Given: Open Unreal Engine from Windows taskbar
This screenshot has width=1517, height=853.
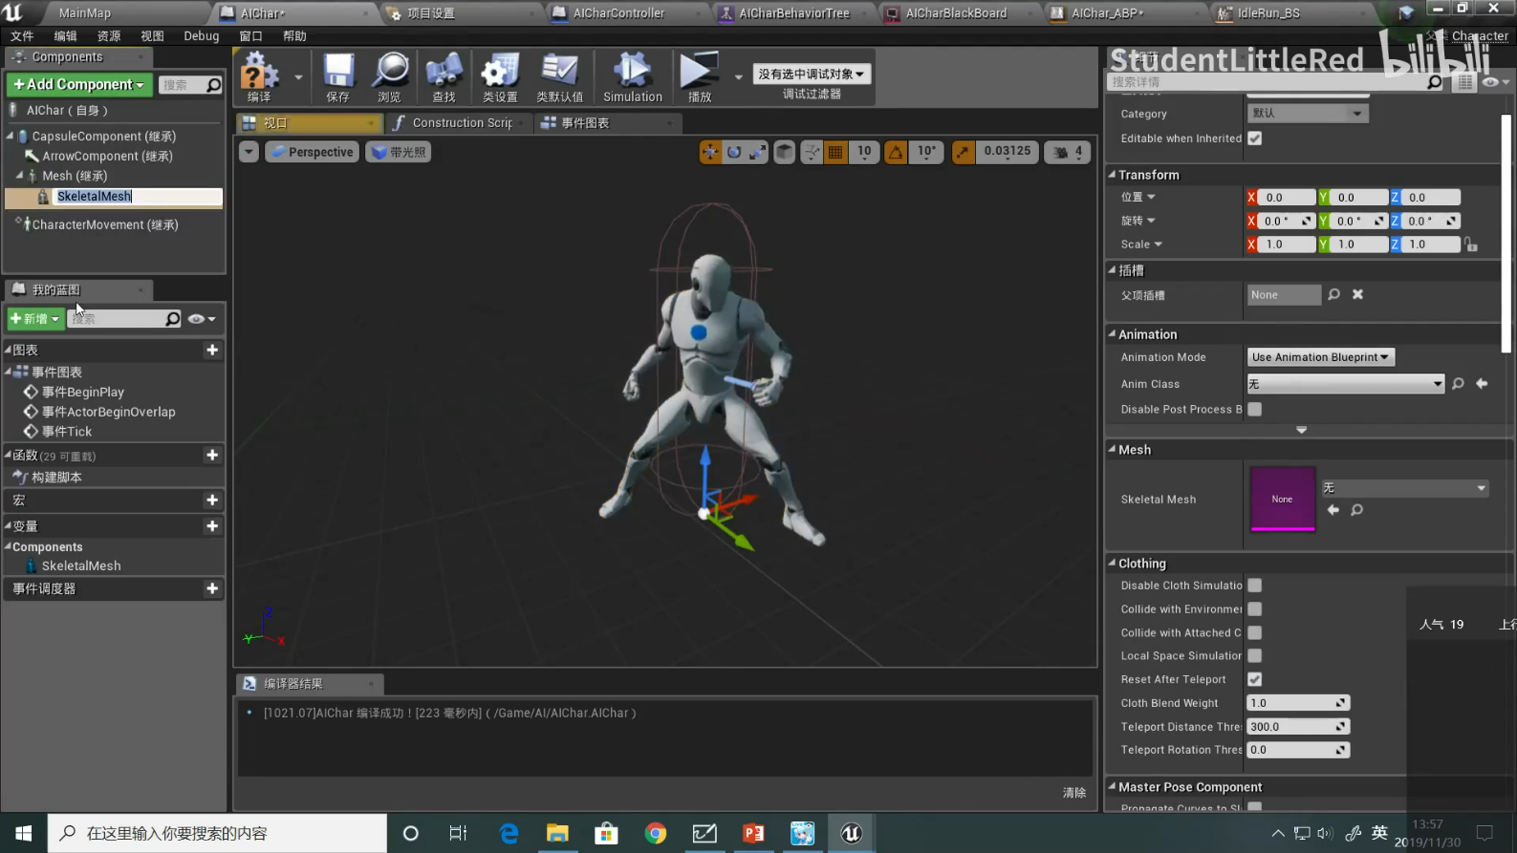Looking at the screenshot, I should (x=851, y=833).
